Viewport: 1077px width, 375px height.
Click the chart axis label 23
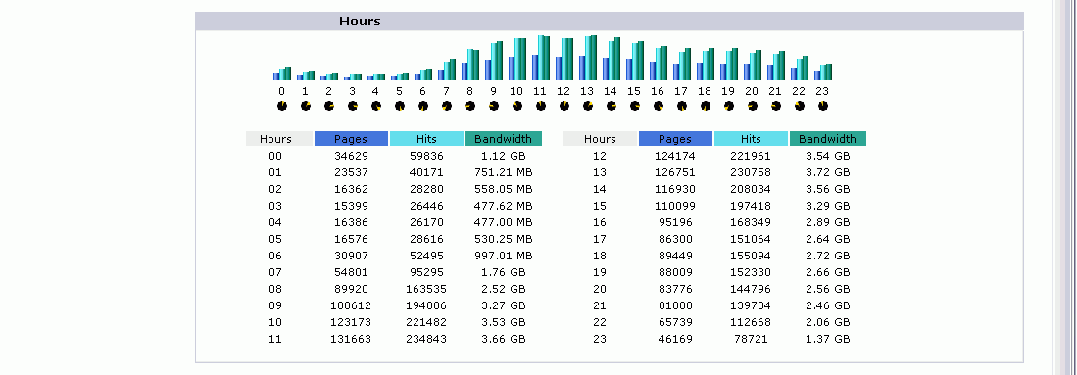pyautogui.click(x=823, y=91)
